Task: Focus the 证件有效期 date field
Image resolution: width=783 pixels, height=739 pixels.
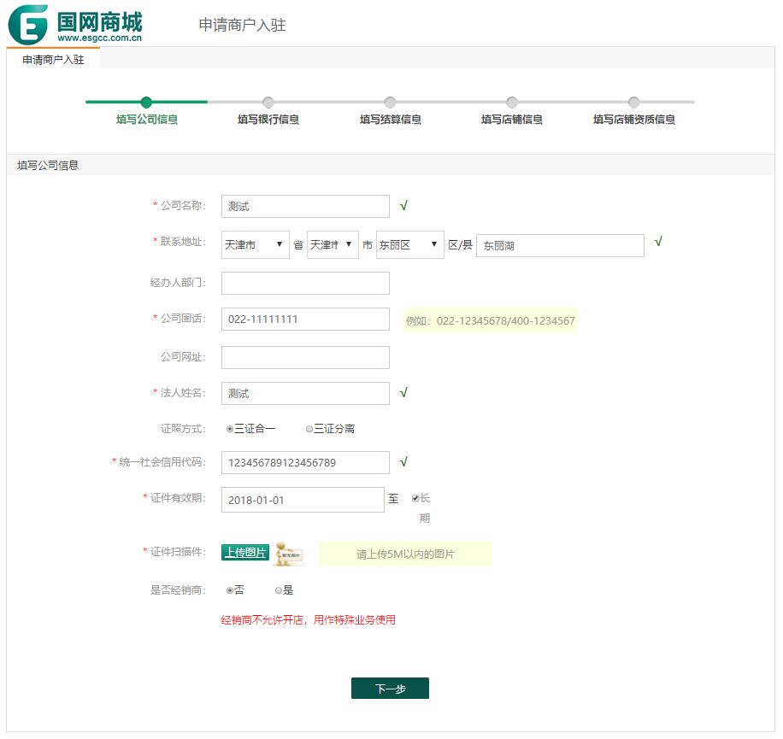Action: [303, 500]
